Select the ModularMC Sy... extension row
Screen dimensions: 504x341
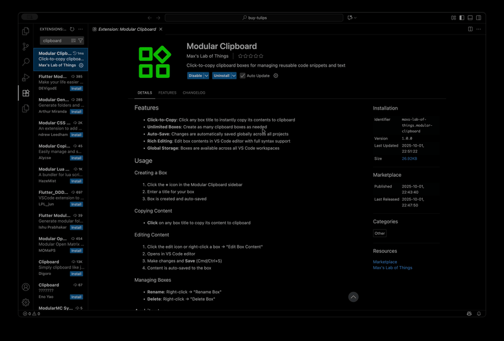(60, 308)
